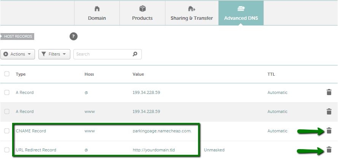
Task: Edit the @ host of URL Redirect Record
Action: coord(86,150)
